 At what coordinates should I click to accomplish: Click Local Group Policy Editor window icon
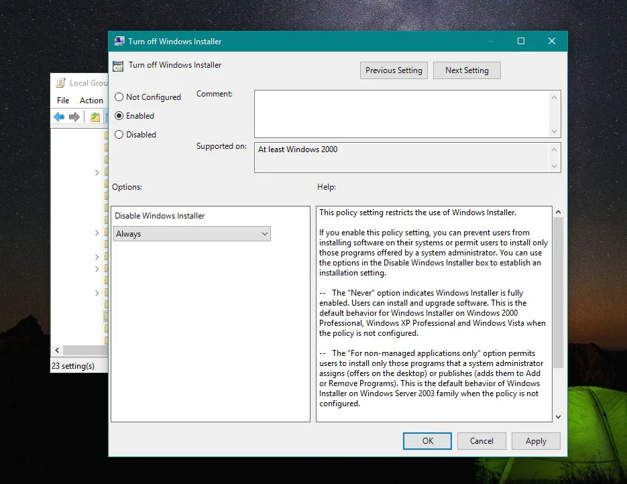tap(60, 82)
